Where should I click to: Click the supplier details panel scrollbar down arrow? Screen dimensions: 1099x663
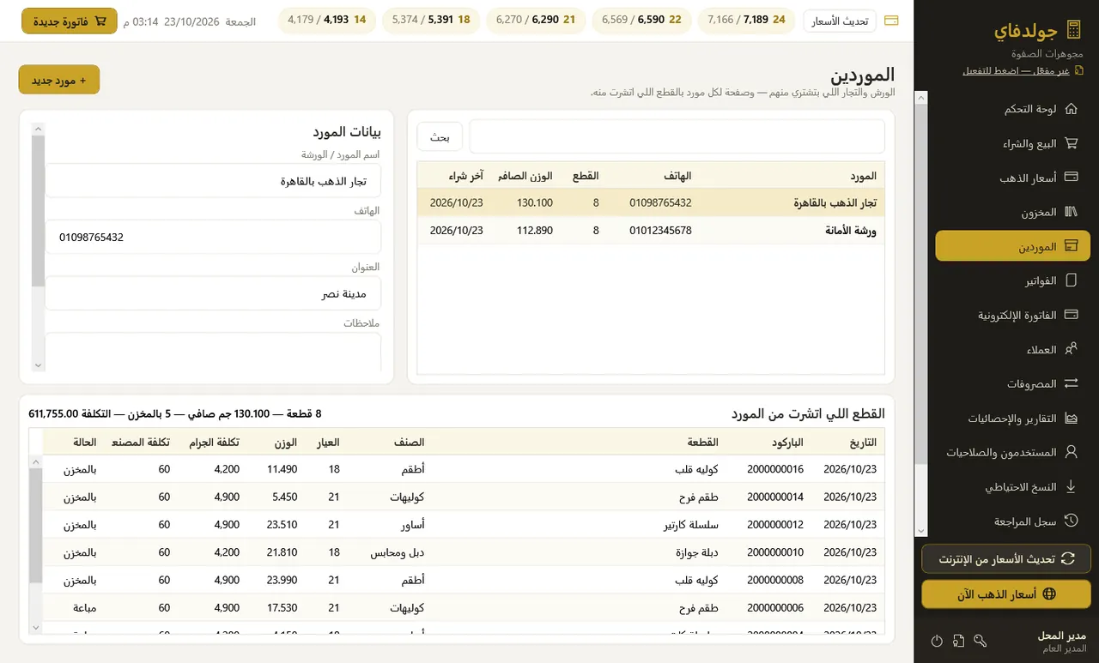[x=38, y=365]
